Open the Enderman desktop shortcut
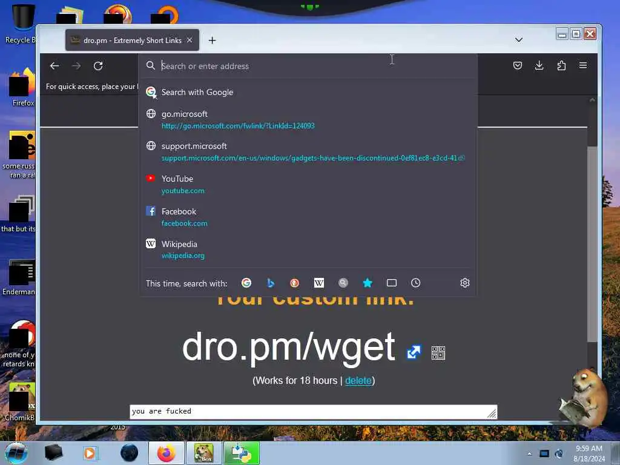Screen dimensions: 620x465 click(20, 277)
